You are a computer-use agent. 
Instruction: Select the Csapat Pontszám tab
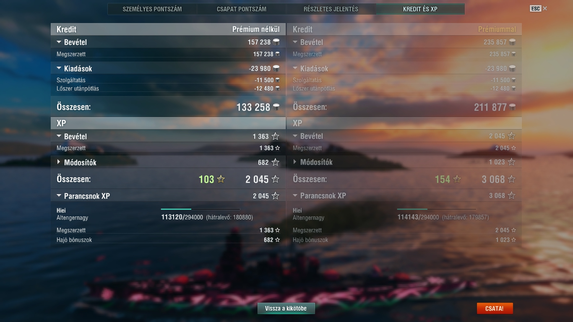tap(242, 9)
